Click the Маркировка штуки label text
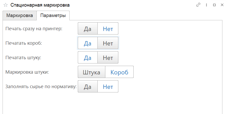 27,72
